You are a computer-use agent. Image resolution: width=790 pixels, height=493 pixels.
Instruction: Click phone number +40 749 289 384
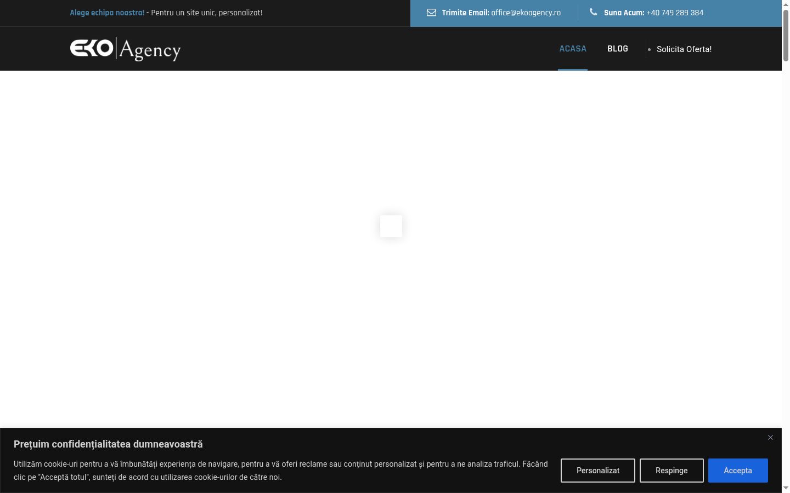675,13
